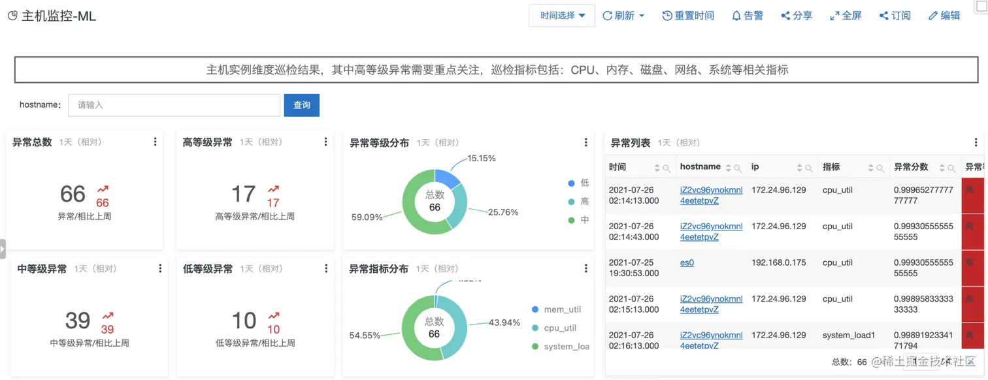This screenshot has width=988, height=380.
Task: Click the 25.76% donut segment label
Action: coord(502,212)
